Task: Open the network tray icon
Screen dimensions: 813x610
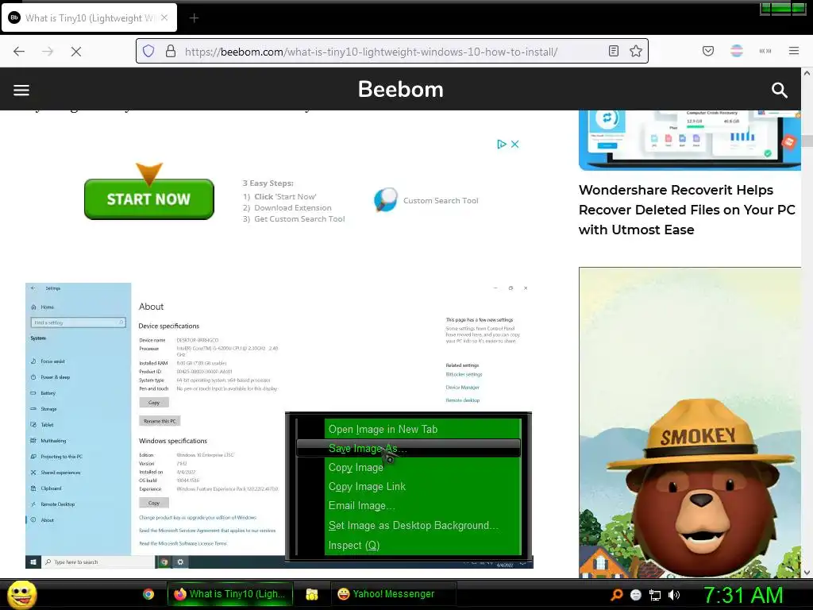Action: pyautogui.click(x=655, y=595)
